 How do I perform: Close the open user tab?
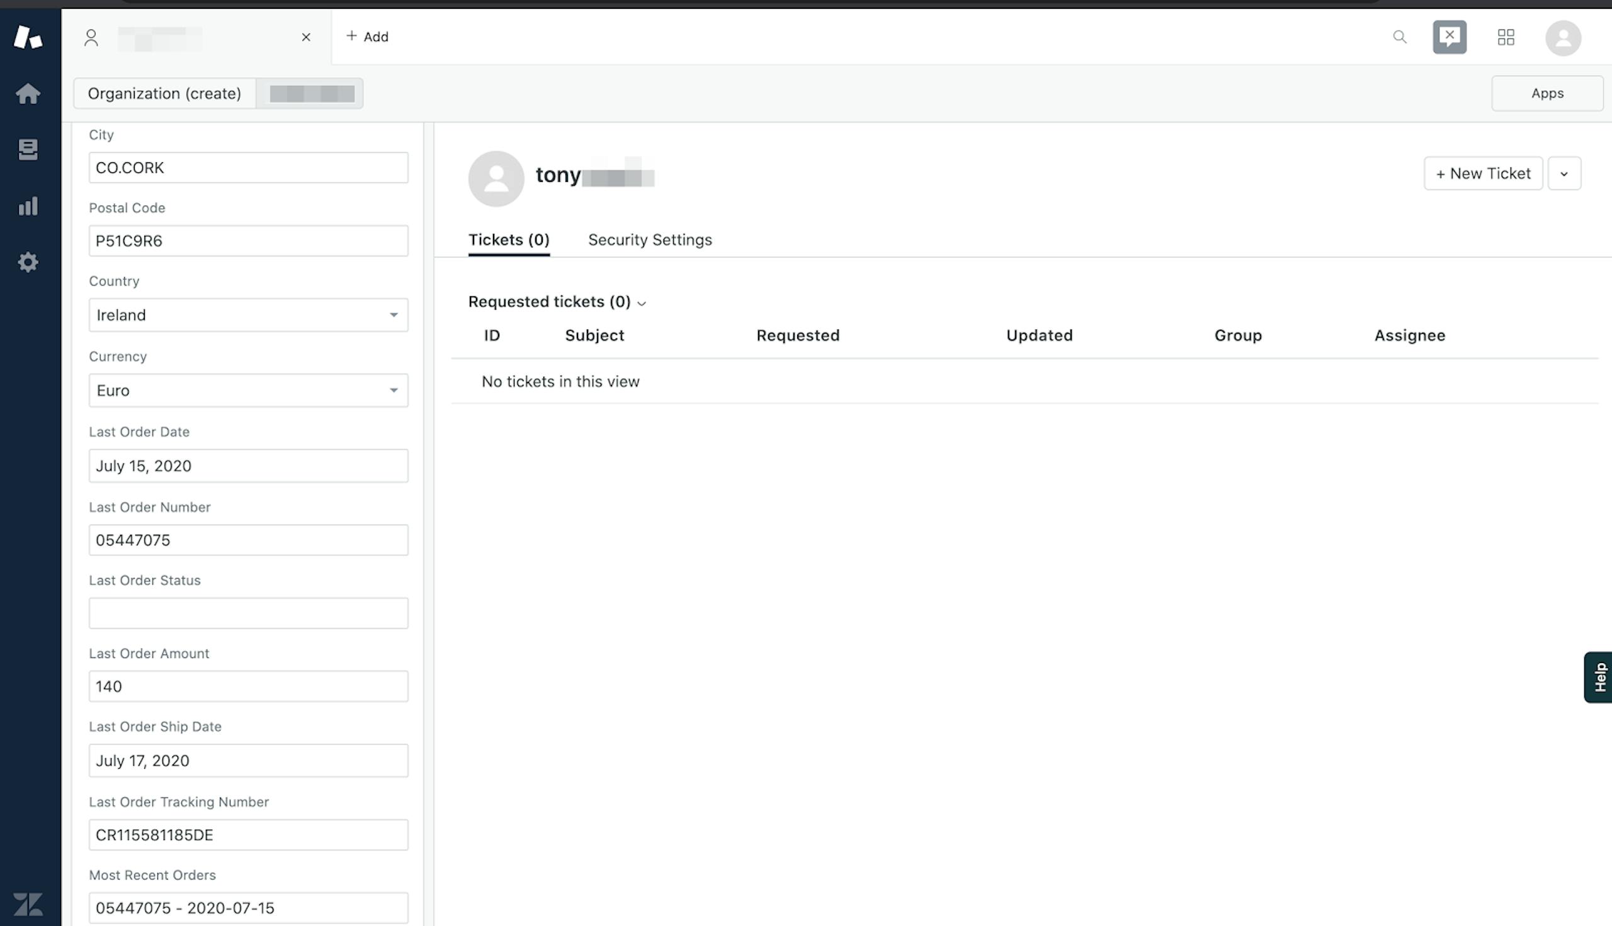coord(306,37)
